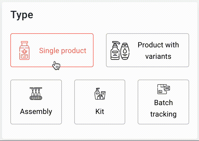199x141 pixels.
Task: Pick the Assembly type card
Action: (x=36, y=102)
